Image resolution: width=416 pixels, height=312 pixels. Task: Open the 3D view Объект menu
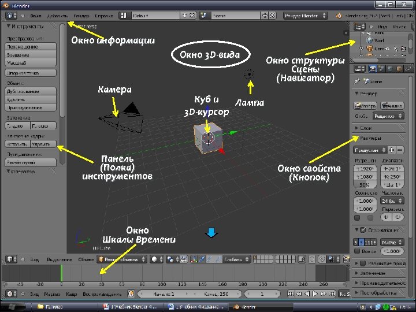86,259
